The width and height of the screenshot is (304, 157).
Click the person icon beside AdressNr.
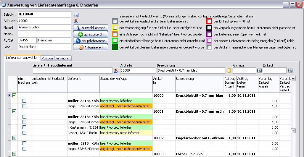coord(76,21)
